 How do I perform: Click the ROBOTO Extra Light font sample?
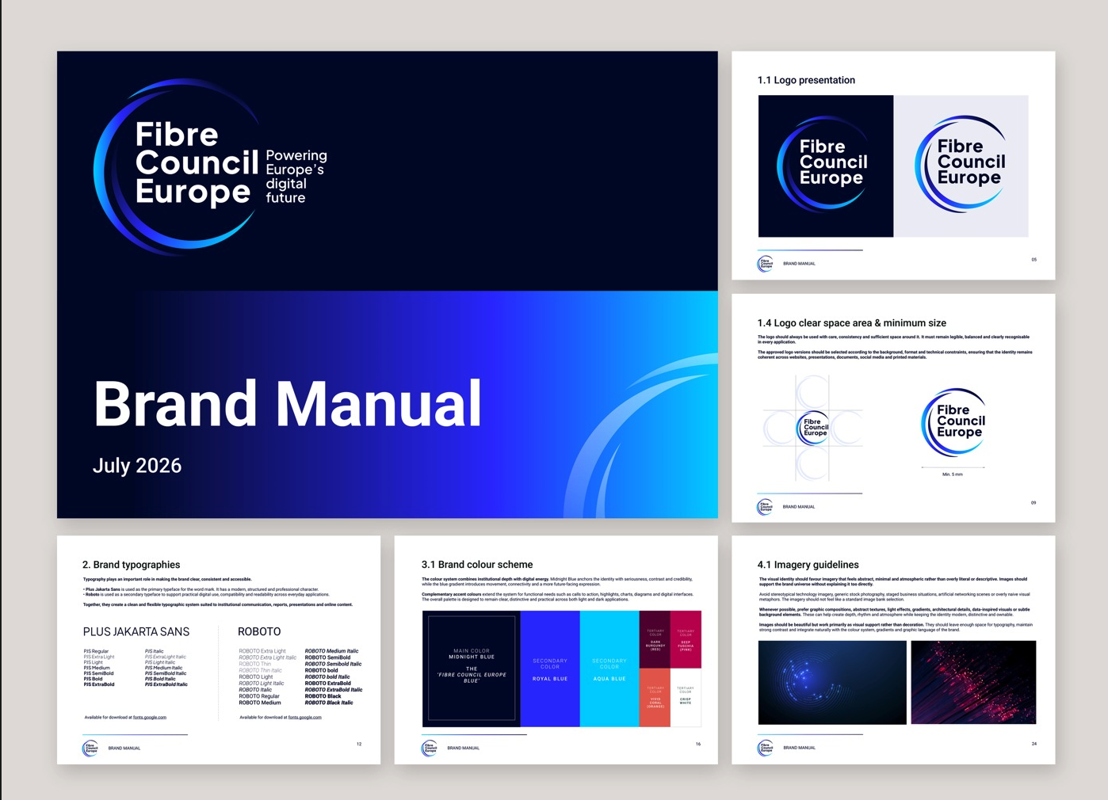pyautogui.click(x=262, y=651)
